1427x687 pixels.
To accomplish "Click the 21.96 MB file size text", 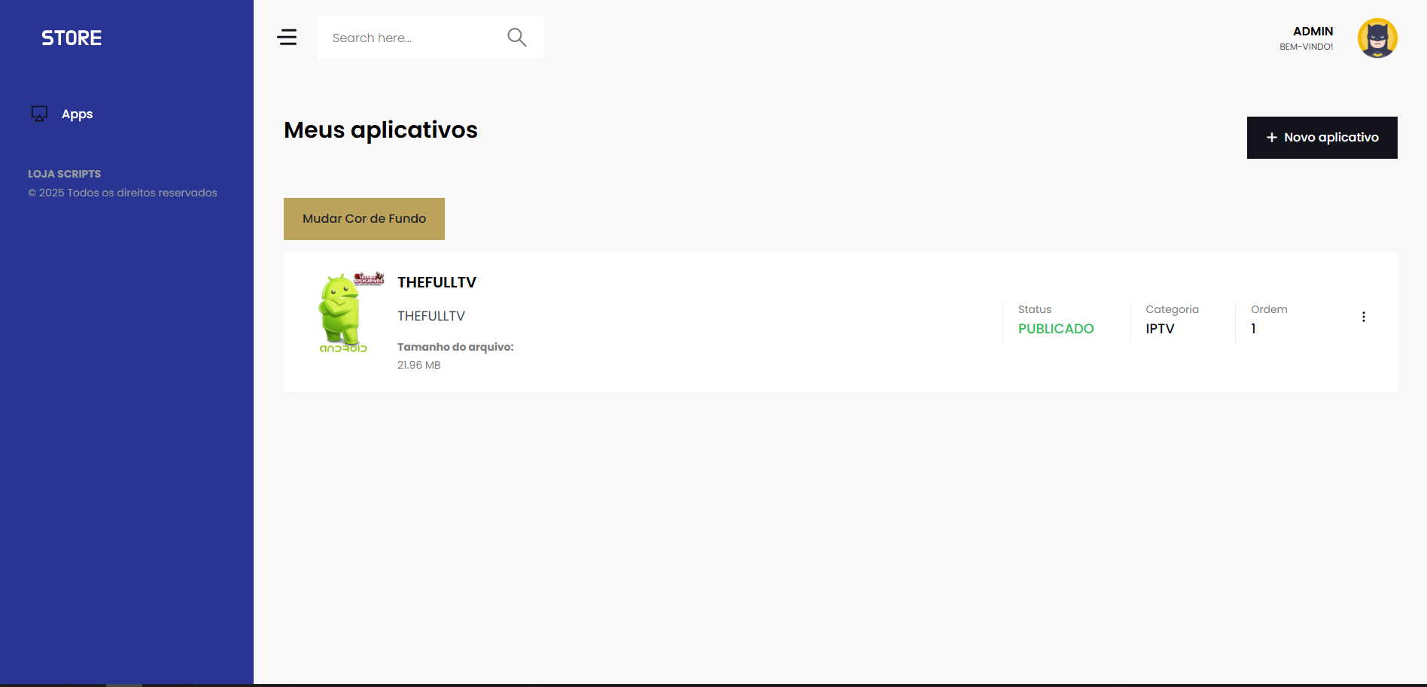I will 418,365.
